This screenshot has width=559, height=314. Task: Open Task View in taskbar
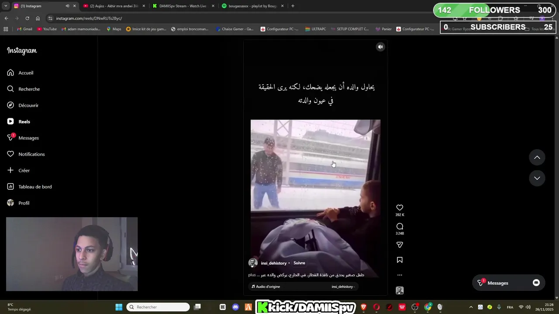click(x=197, y=307)
